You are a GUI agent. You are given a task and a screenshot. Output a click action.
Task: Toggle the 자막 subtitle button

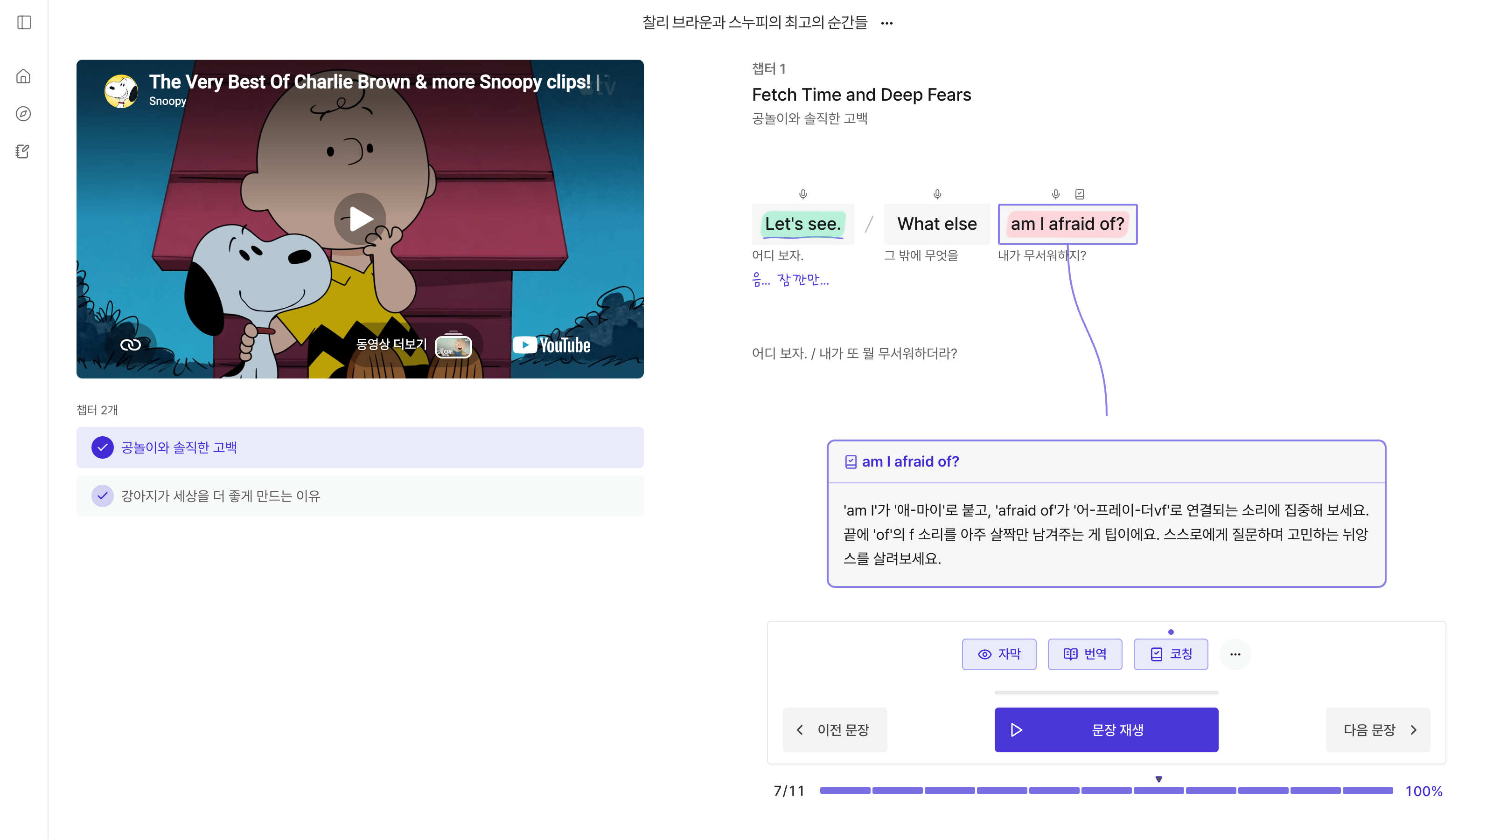click(999, 654)
